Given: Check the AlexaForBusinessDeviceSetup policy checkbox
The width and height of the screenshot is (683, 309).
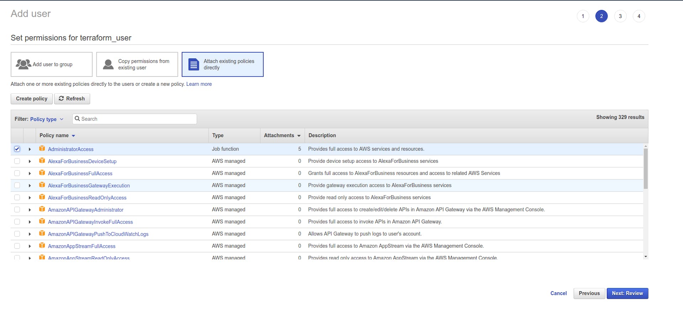Looking at the screenshot, I should click(17, 161).
